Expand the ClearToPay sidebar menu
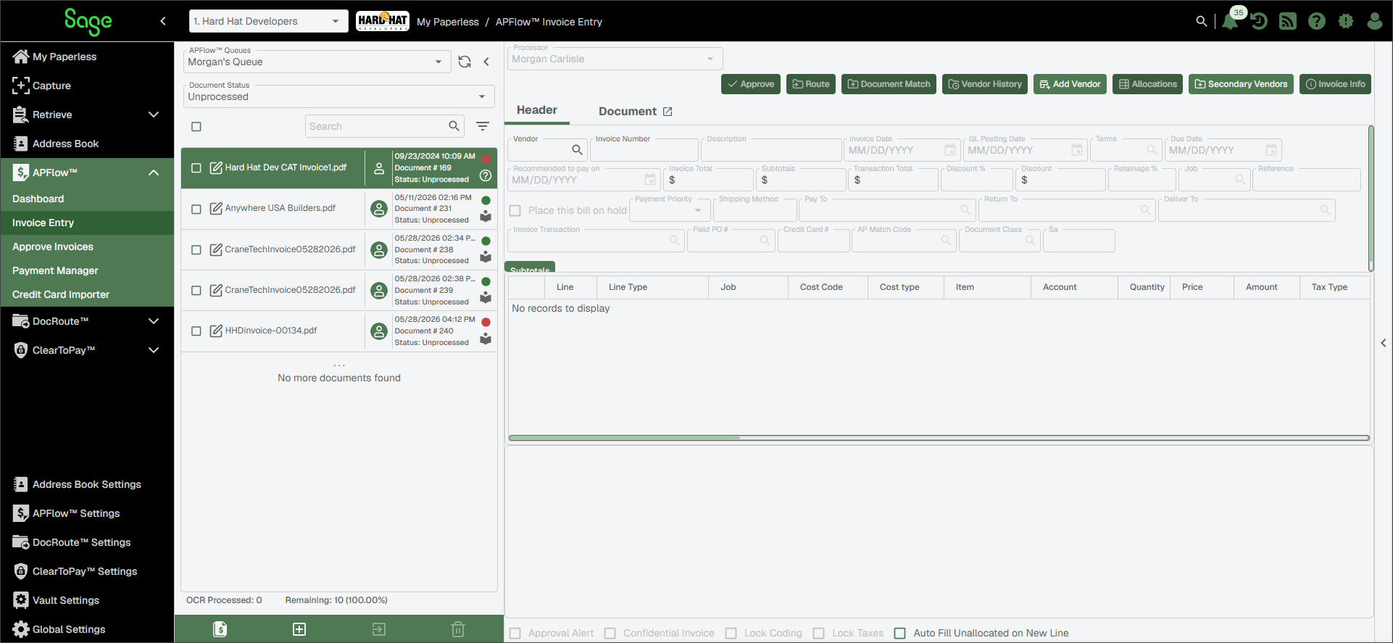The height and width of the screenshot is (643, 1393). point(154,350)
